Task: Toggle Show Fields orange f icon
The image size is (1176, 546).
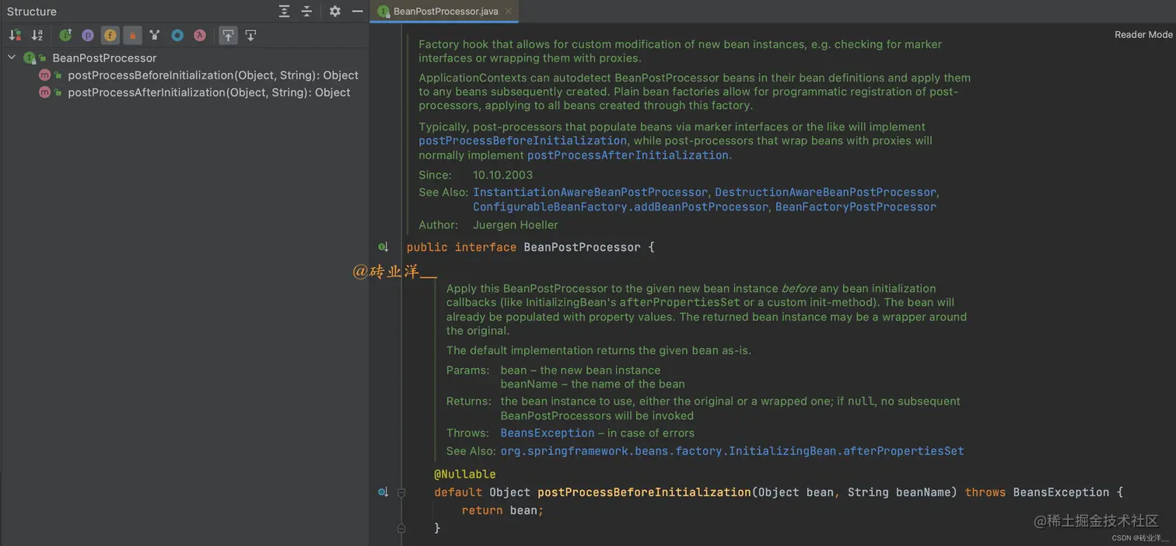Action: (x=110, y=35)
